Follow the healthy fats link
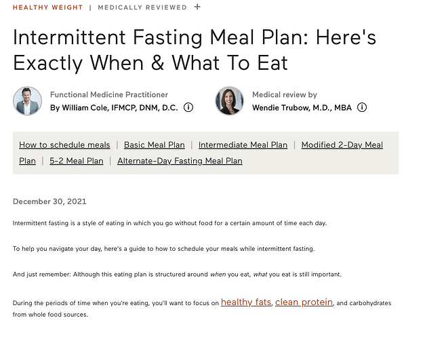This screenshot has height=339, width=425. click(246, 302)
